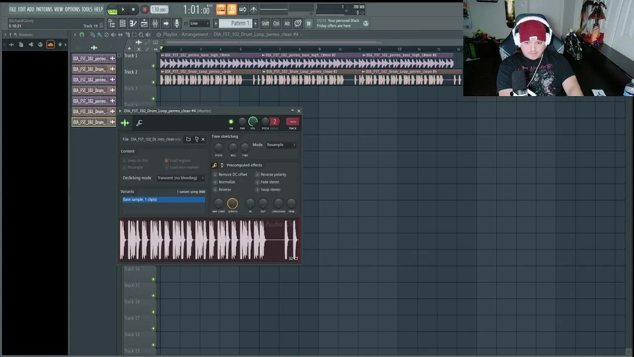Open the Declicking mode dropdown

pos(180,178)
